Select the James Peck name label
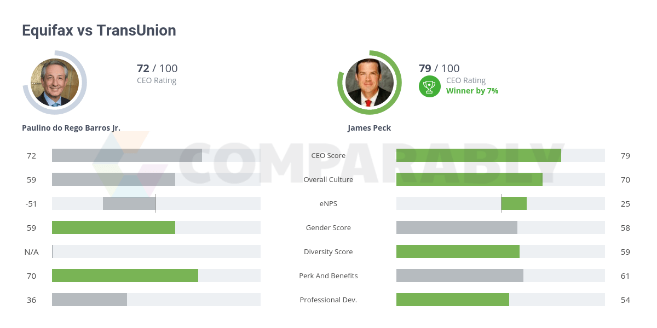 click(x=369, y=128)
